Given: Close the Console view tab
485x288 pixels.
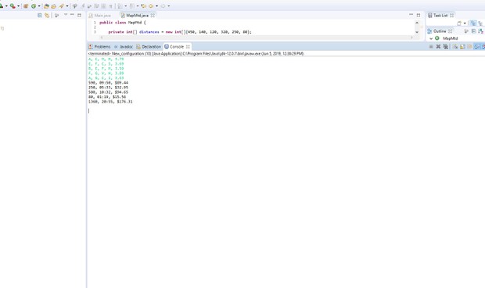Looking at the screenshot, I should pyautogui.click(x=188, y=47).
